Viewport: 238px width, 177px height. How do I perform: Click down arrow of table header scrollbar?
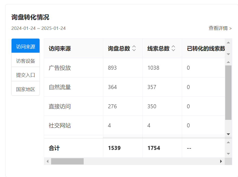[x=228, y=54]
